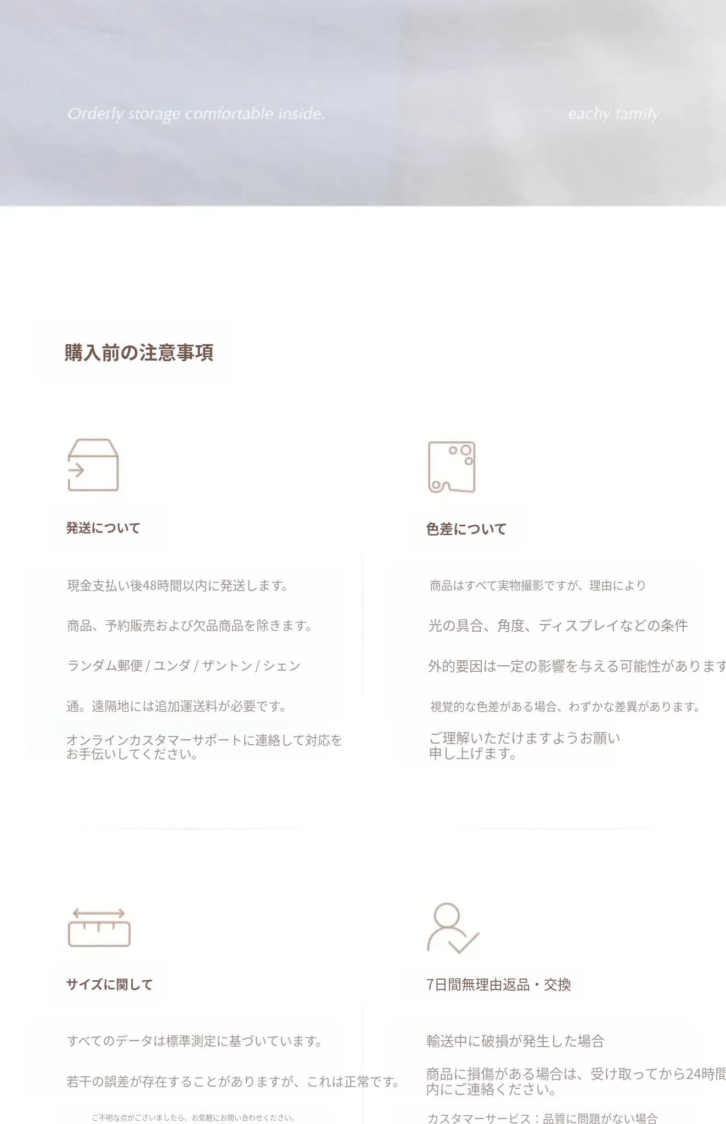Click the 'Orderly storage comfortable inside.' banner text

(x=196, y=114)
